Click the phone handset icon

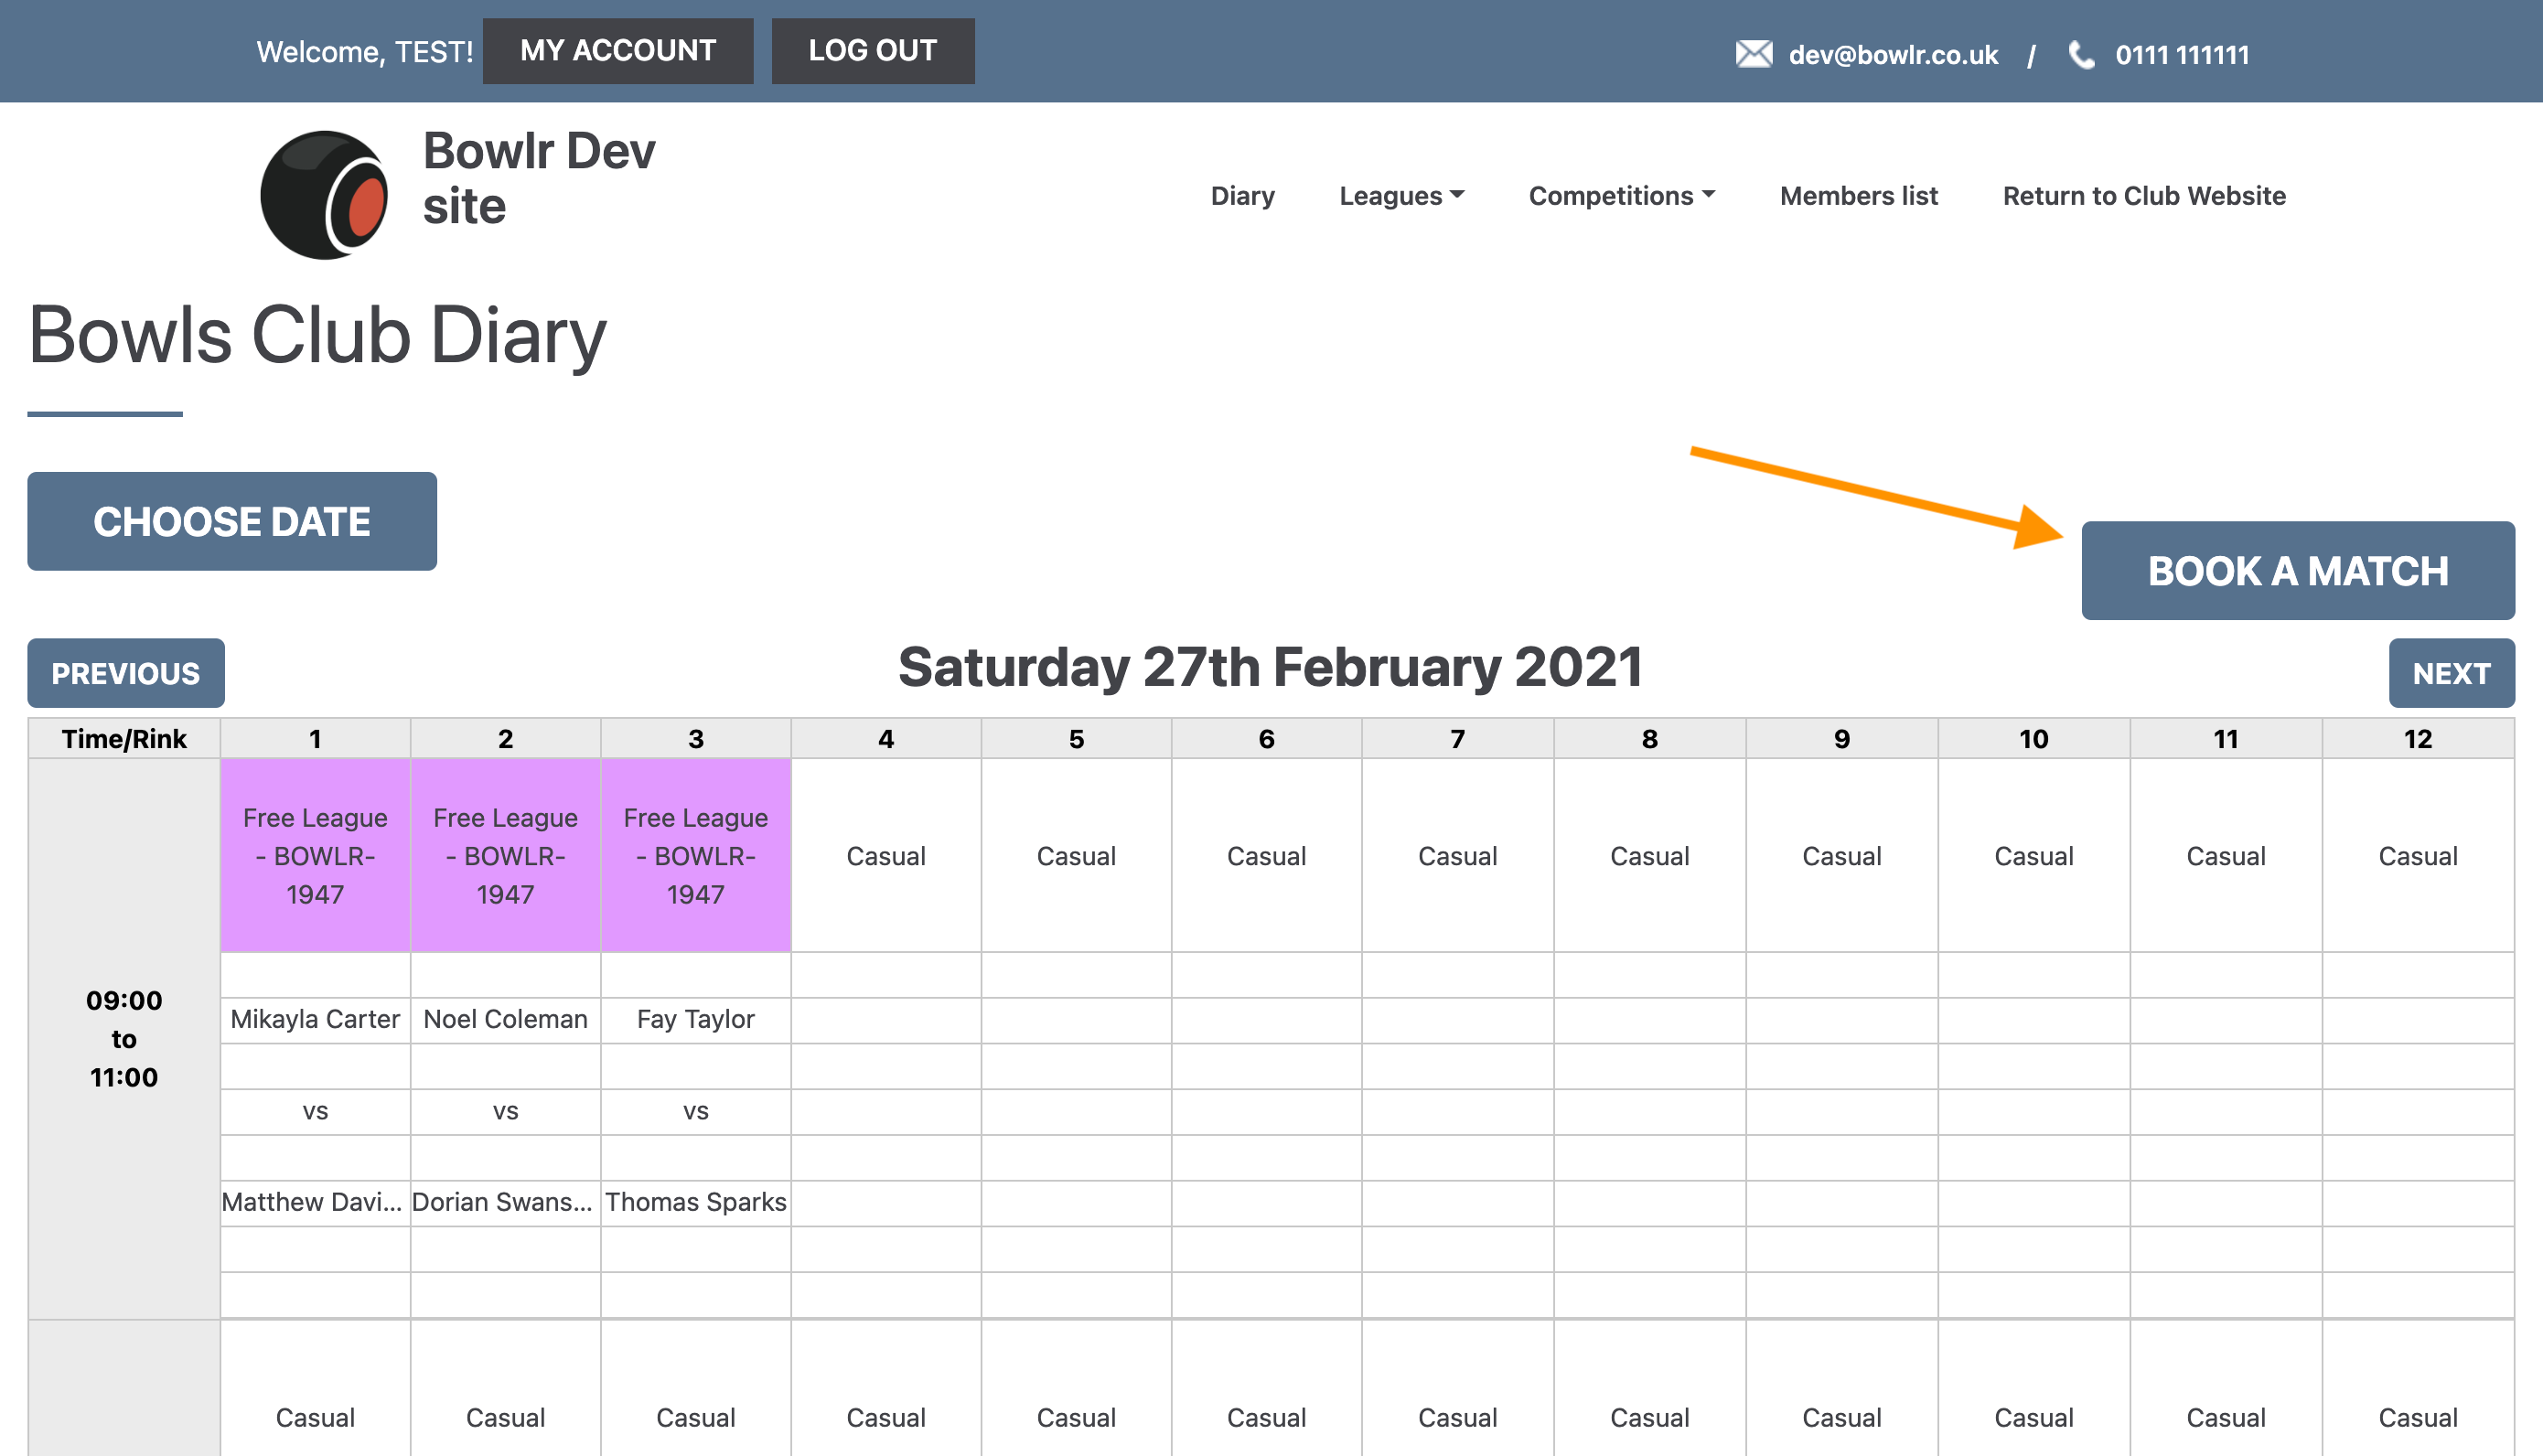tap(2081, 54)
